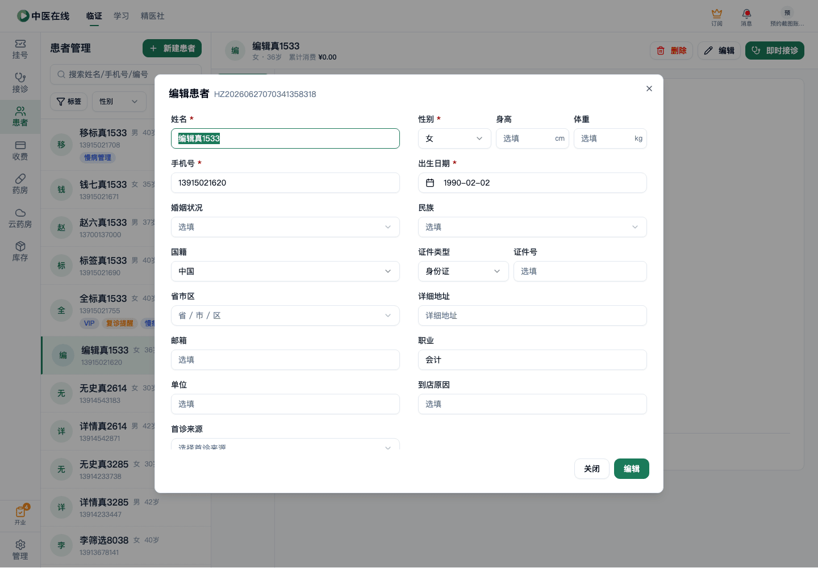Click avatar of patient 赵六真1533
The width and height of the screenshot is (818, 568).
click(x=61, y=228)
